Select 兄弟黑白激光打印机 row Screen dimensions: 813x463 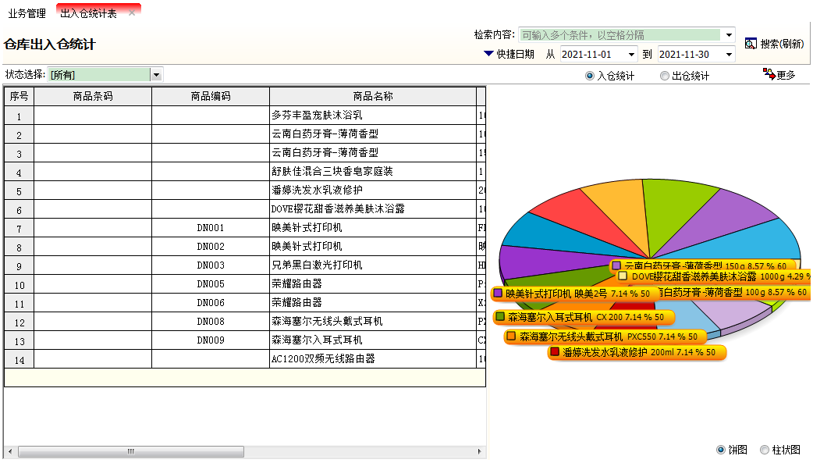245,265
